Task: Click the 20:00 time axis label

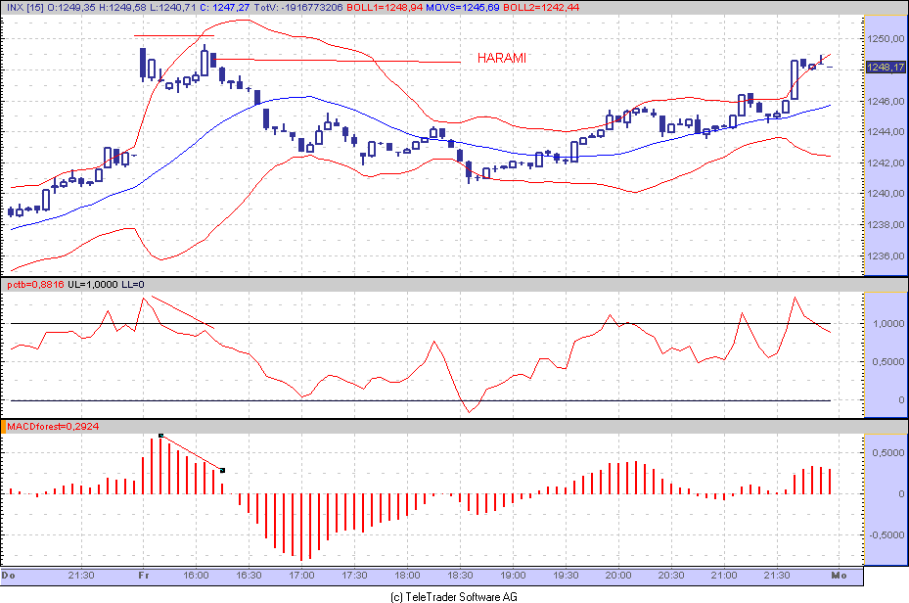Action: (x=618, y=576)
